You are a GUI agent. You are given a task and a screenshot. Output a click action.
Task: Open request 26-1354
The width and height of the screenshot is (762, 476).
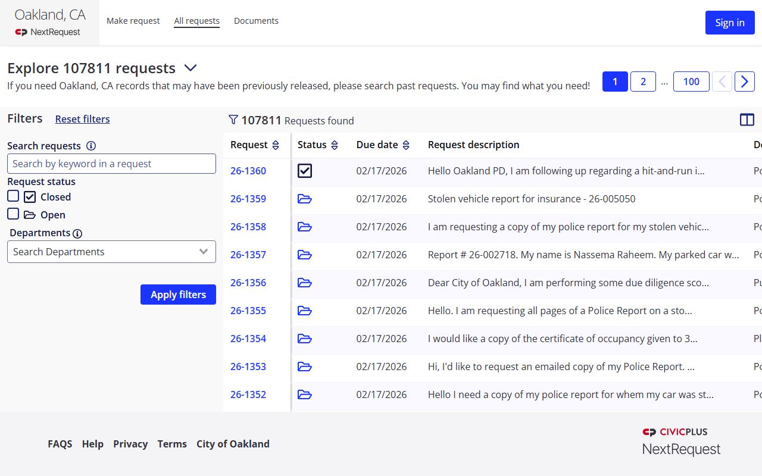248,339
